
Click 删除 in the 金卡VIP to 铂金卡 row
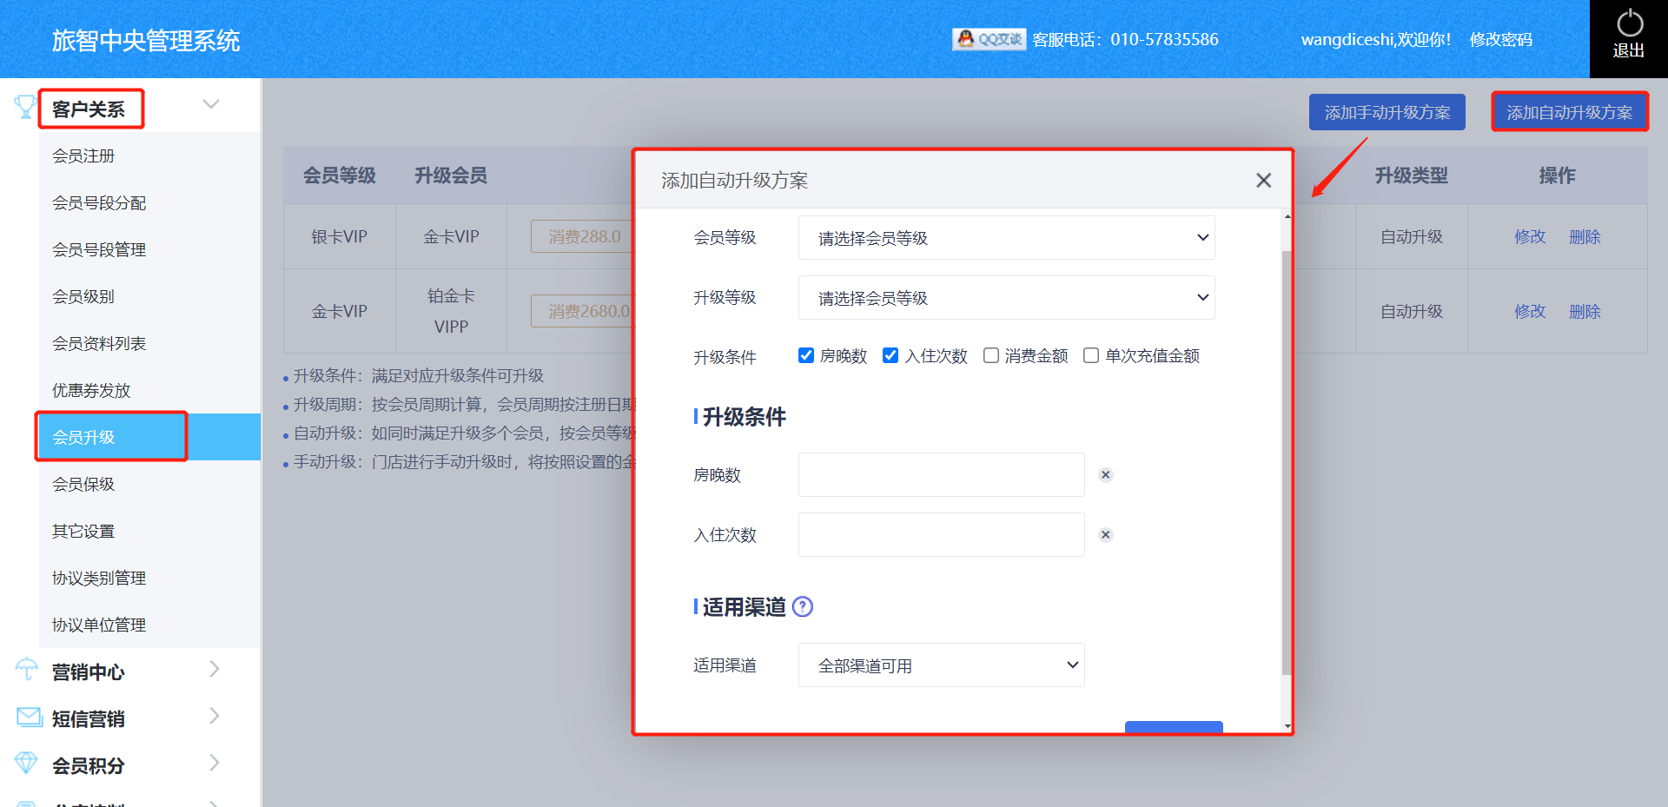point(1585,311)
